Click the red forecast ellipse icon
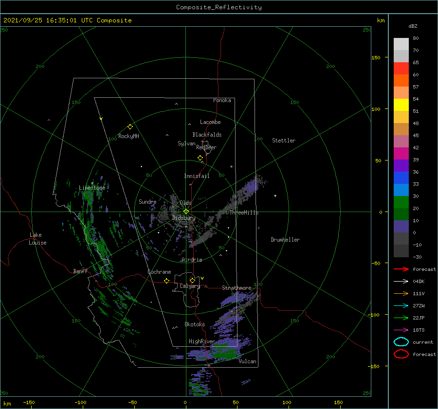438x409 pixels. tap(401, 354)
